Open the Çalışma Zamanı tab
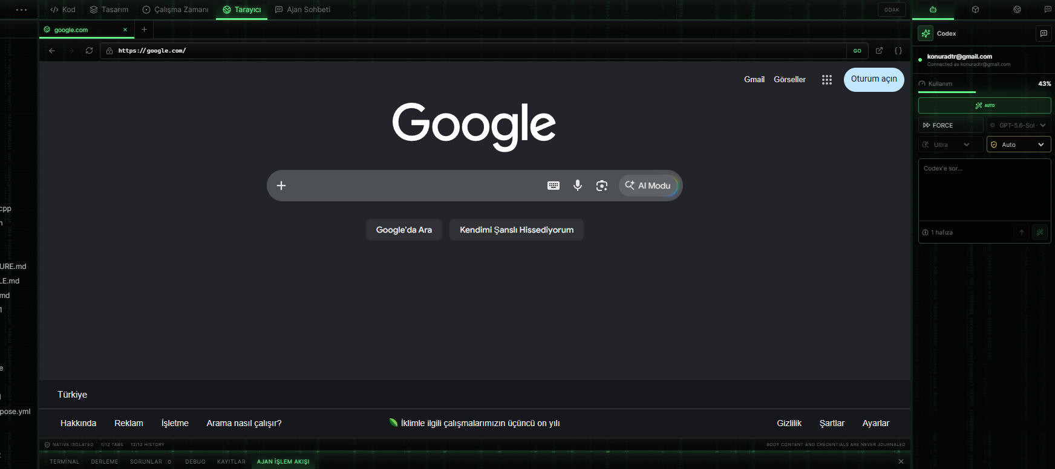Viewport: 1055px width, 469px height. (x=175, y=10)
